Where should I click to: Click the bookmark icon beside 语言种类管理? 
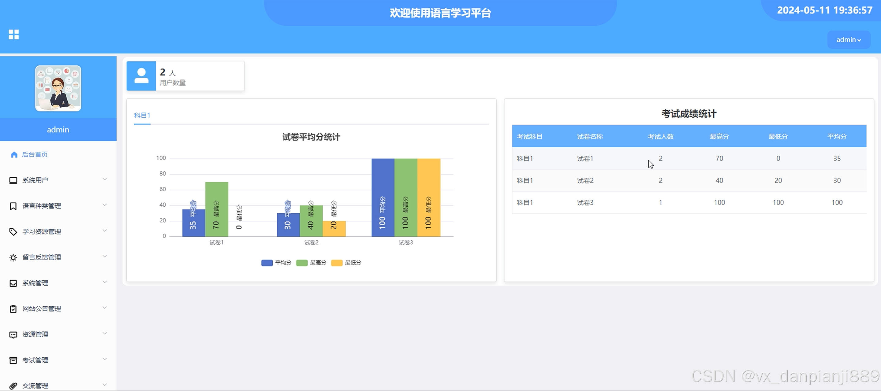13,206
